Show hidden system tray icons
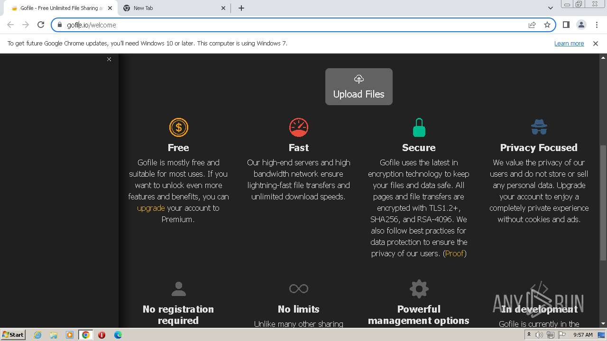This screenshot has height=341, width=607. (529, 335)
